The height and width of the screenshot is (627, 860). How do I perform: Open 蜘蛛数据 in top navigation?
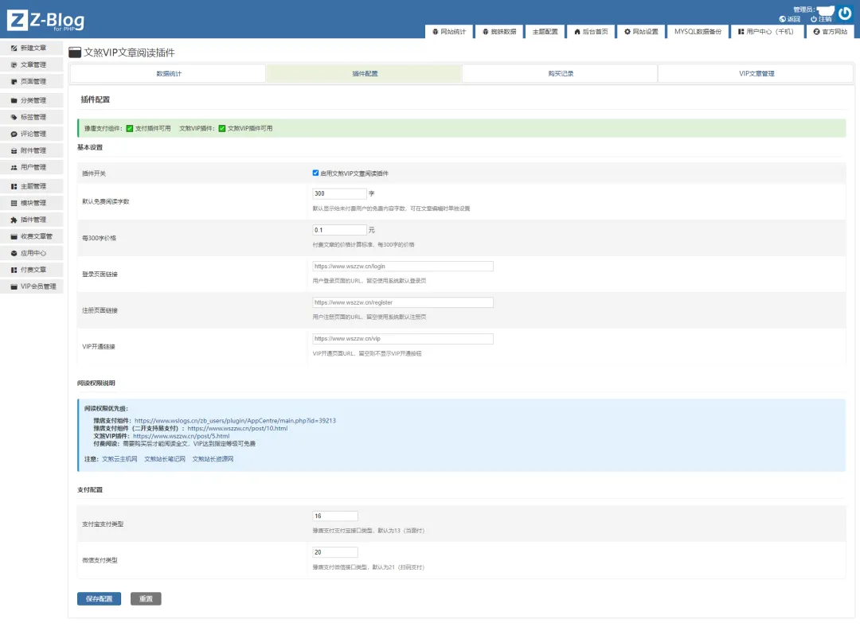tap(499, 32)
